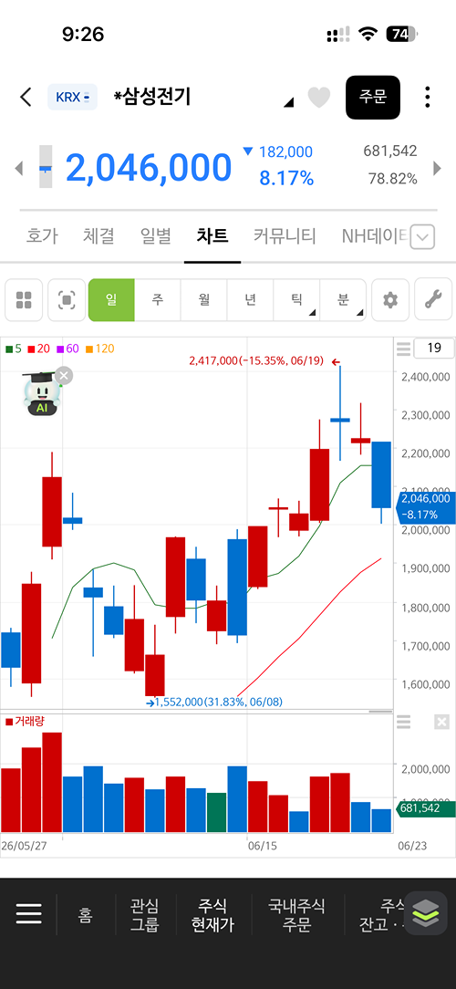The height and width of the screenshot is (989, 456).
Task: Tap the green stacked layers floating icon
Action: (x=426, y=912)
